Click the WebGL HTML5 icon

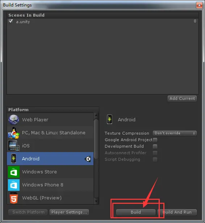14,198
